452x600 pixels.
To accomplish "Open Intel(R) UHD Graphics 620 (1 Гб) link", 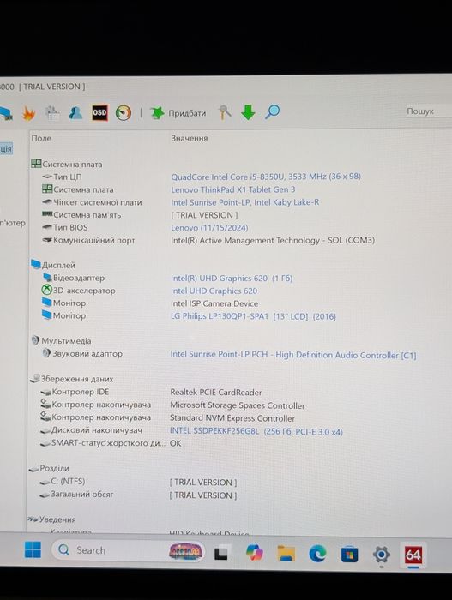I will pos(232,279).
